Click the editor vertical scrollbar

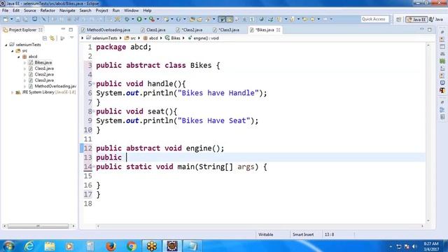click(428, 133)
